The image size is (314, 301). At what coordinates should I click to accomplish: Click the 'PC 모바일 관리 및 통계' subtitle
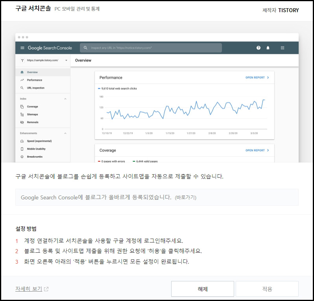(x=77, y=9)
